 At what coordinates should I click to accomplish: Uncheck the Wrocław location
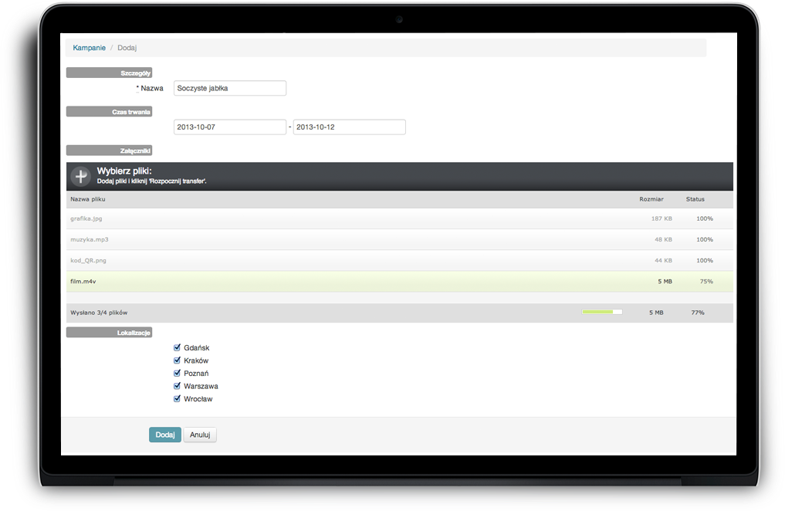178,399
